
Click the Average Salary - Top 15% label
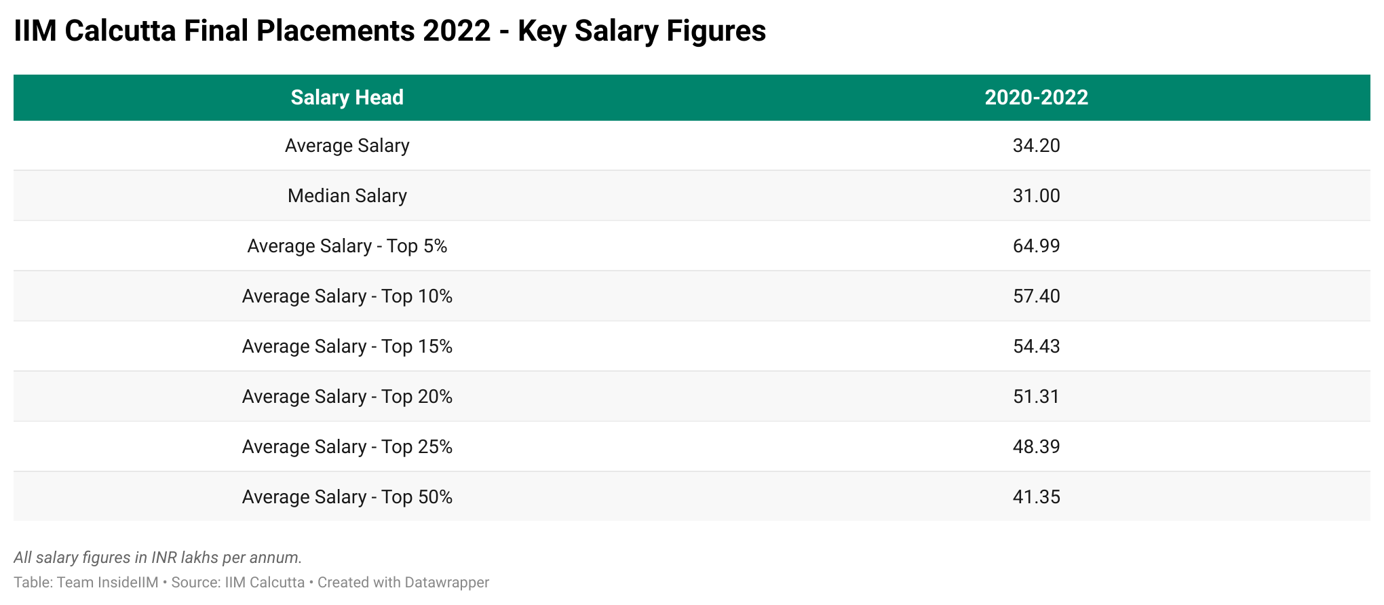tap(347, 347)
